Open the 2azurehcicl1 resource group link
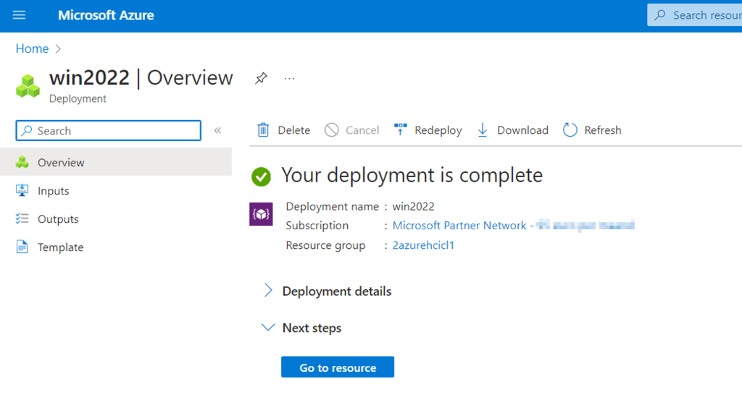 pos(423,245)
